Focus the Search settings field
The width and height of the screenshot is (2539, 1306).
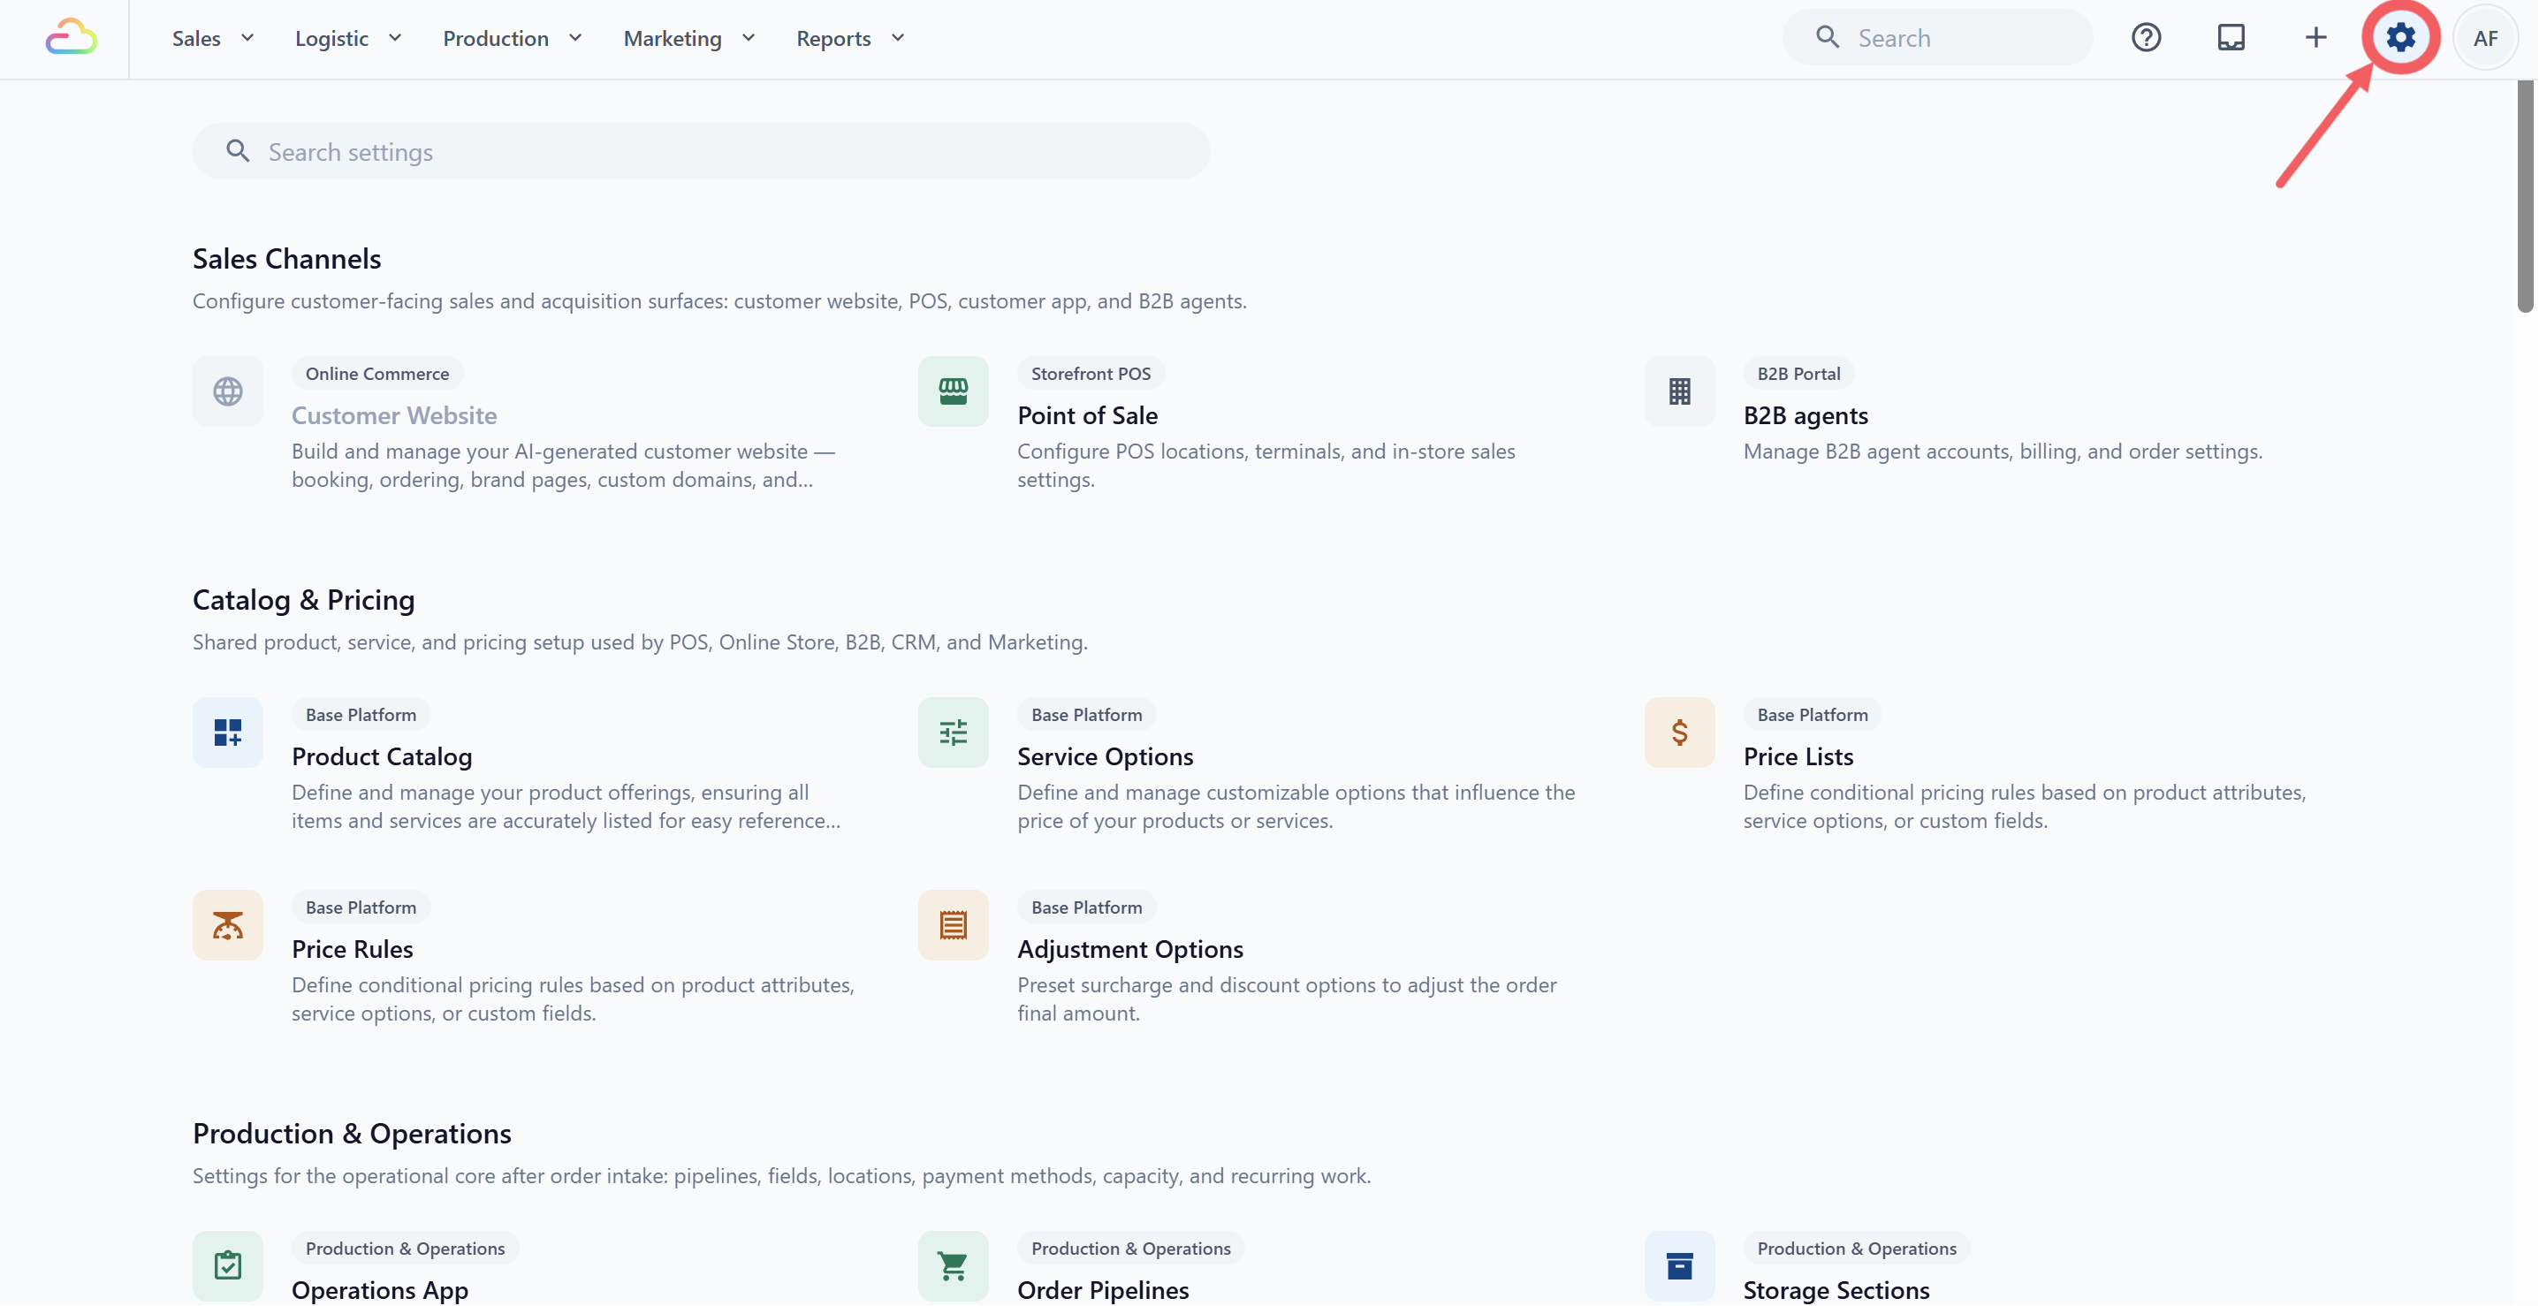[701, 152]
